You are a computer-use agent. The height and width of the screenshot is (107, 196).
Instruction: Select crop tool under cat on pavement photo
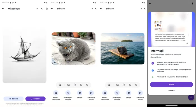coord(60,85)
